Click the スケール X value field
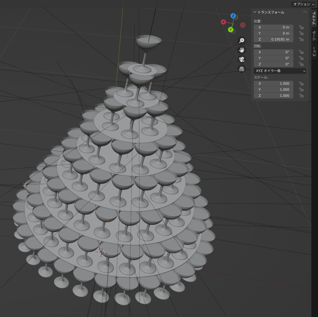The height and width of the screenshot is (317, 318). point(274,84)
